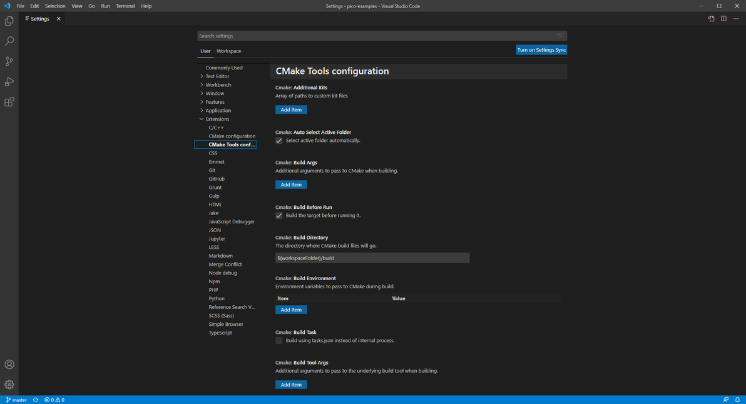
Task: Open the Edit menu
Action: click(34, 6)
